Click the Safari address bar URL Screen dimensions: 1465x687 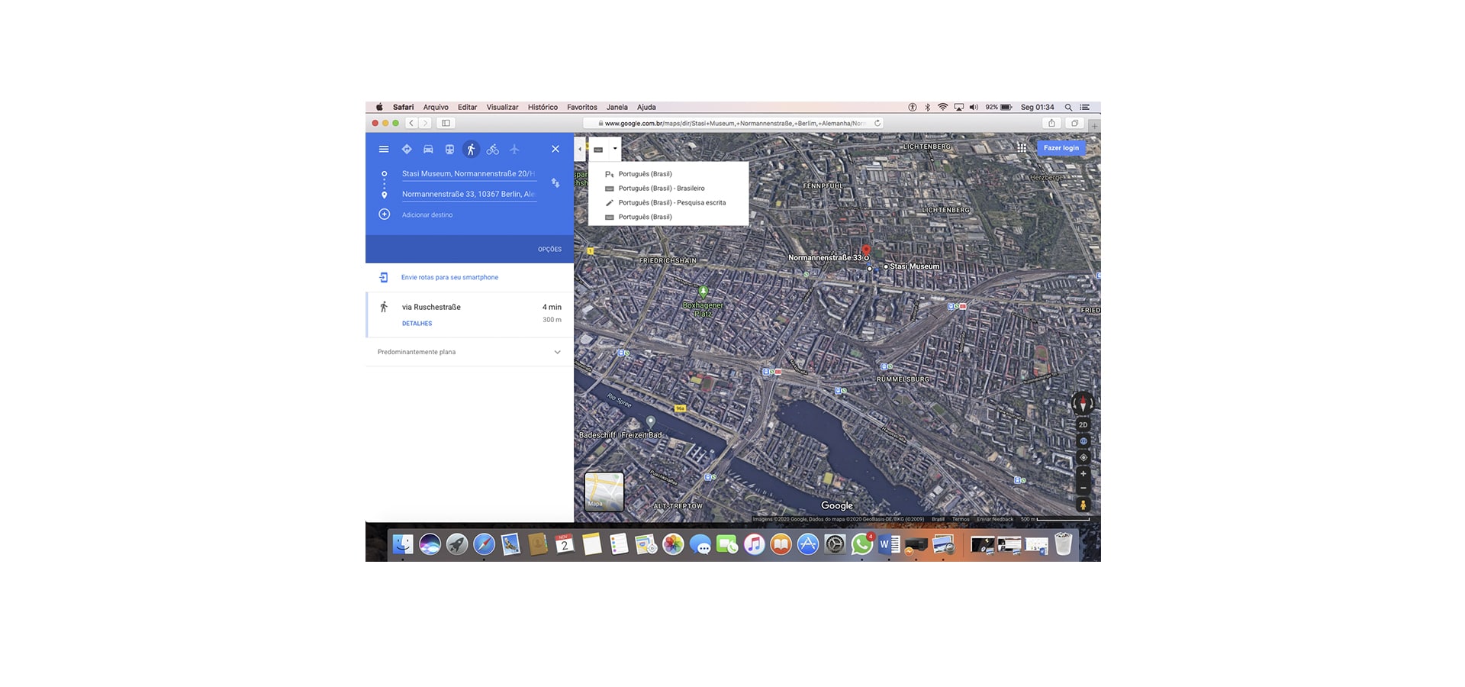(x=735, y=123)
